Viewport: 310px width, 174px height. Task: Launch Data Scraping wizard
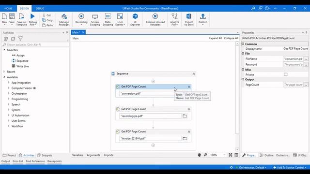[108, 19]
